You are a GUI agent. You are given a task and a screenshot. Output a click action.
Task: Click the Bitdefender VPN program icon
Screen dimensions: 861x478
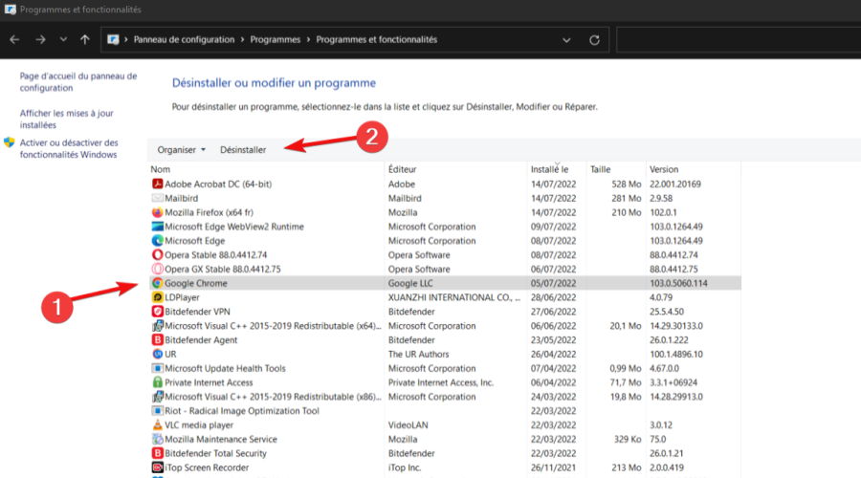158,312
